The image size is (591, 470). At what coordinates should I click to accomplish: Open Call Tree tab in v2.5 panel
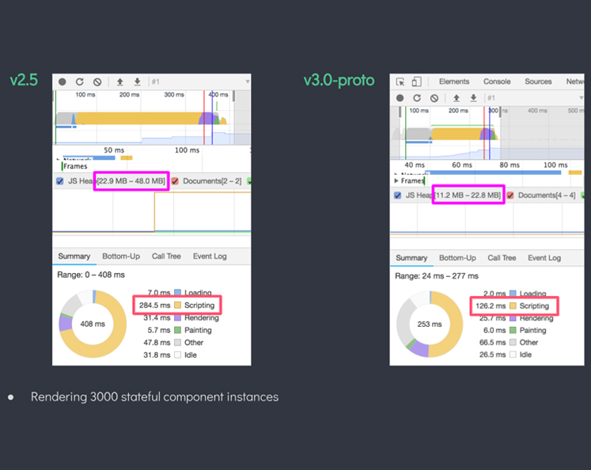click(166, 256)
